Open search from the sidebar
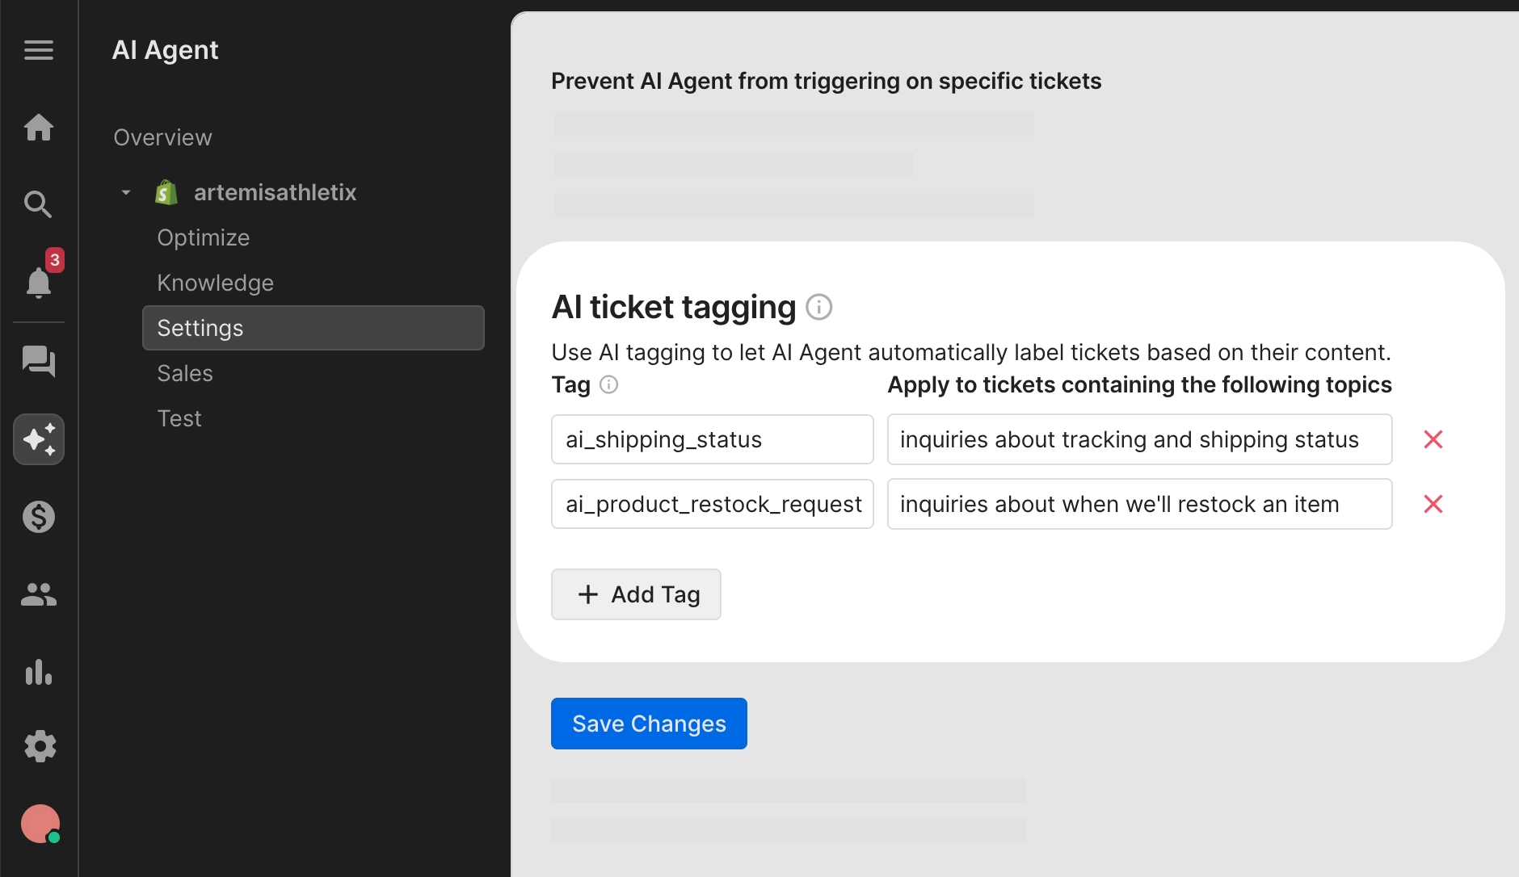 coord(38,204)
